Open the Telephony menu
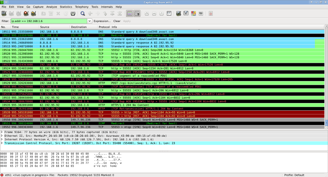 click(82, 7)
